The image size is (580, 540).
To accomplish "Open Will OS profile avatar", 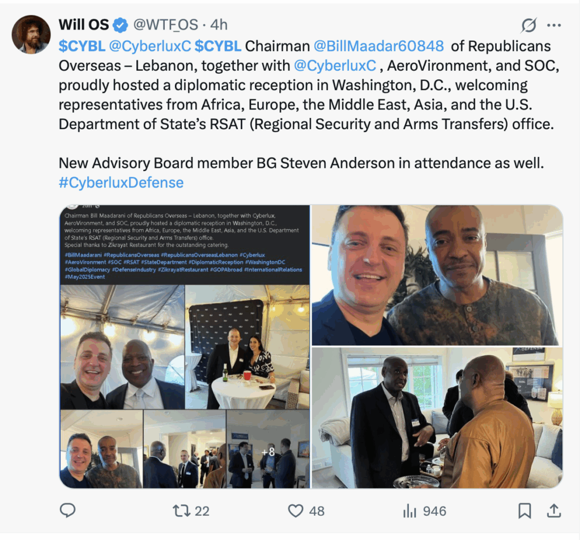I will pyautogui.click(x=31, y=35).
